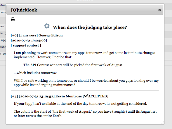
Task: Click the [Q]uicklook dialog title bar
Action: click(x=81, y=10)
